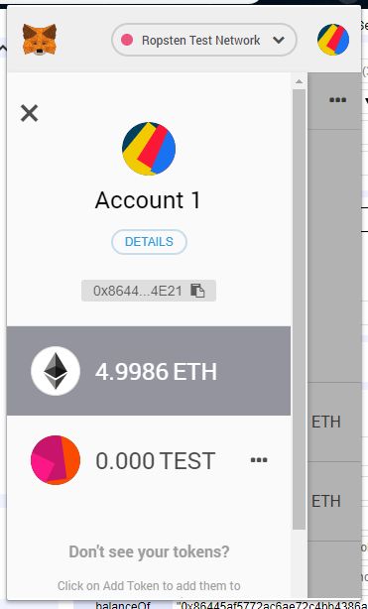Click the network dropdown chevron arrow
The width and height of the screenshot is (368, 609).
pyautogui.click(x=279, y=40)
